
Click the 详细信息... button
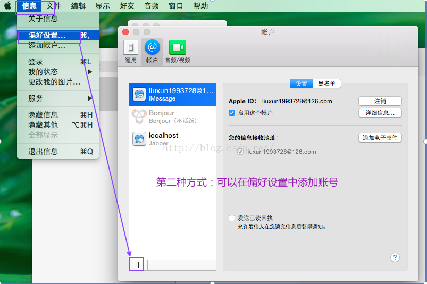380,113
